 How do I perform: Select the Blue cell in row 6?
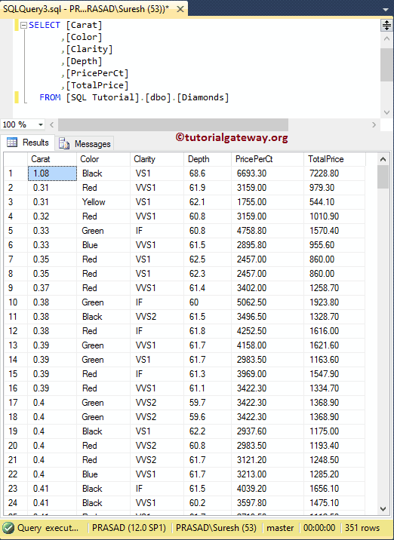click(103, 245)
